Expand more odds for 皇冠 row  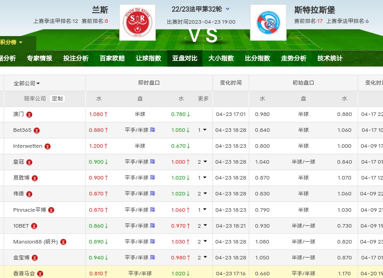tap(202, 162)
